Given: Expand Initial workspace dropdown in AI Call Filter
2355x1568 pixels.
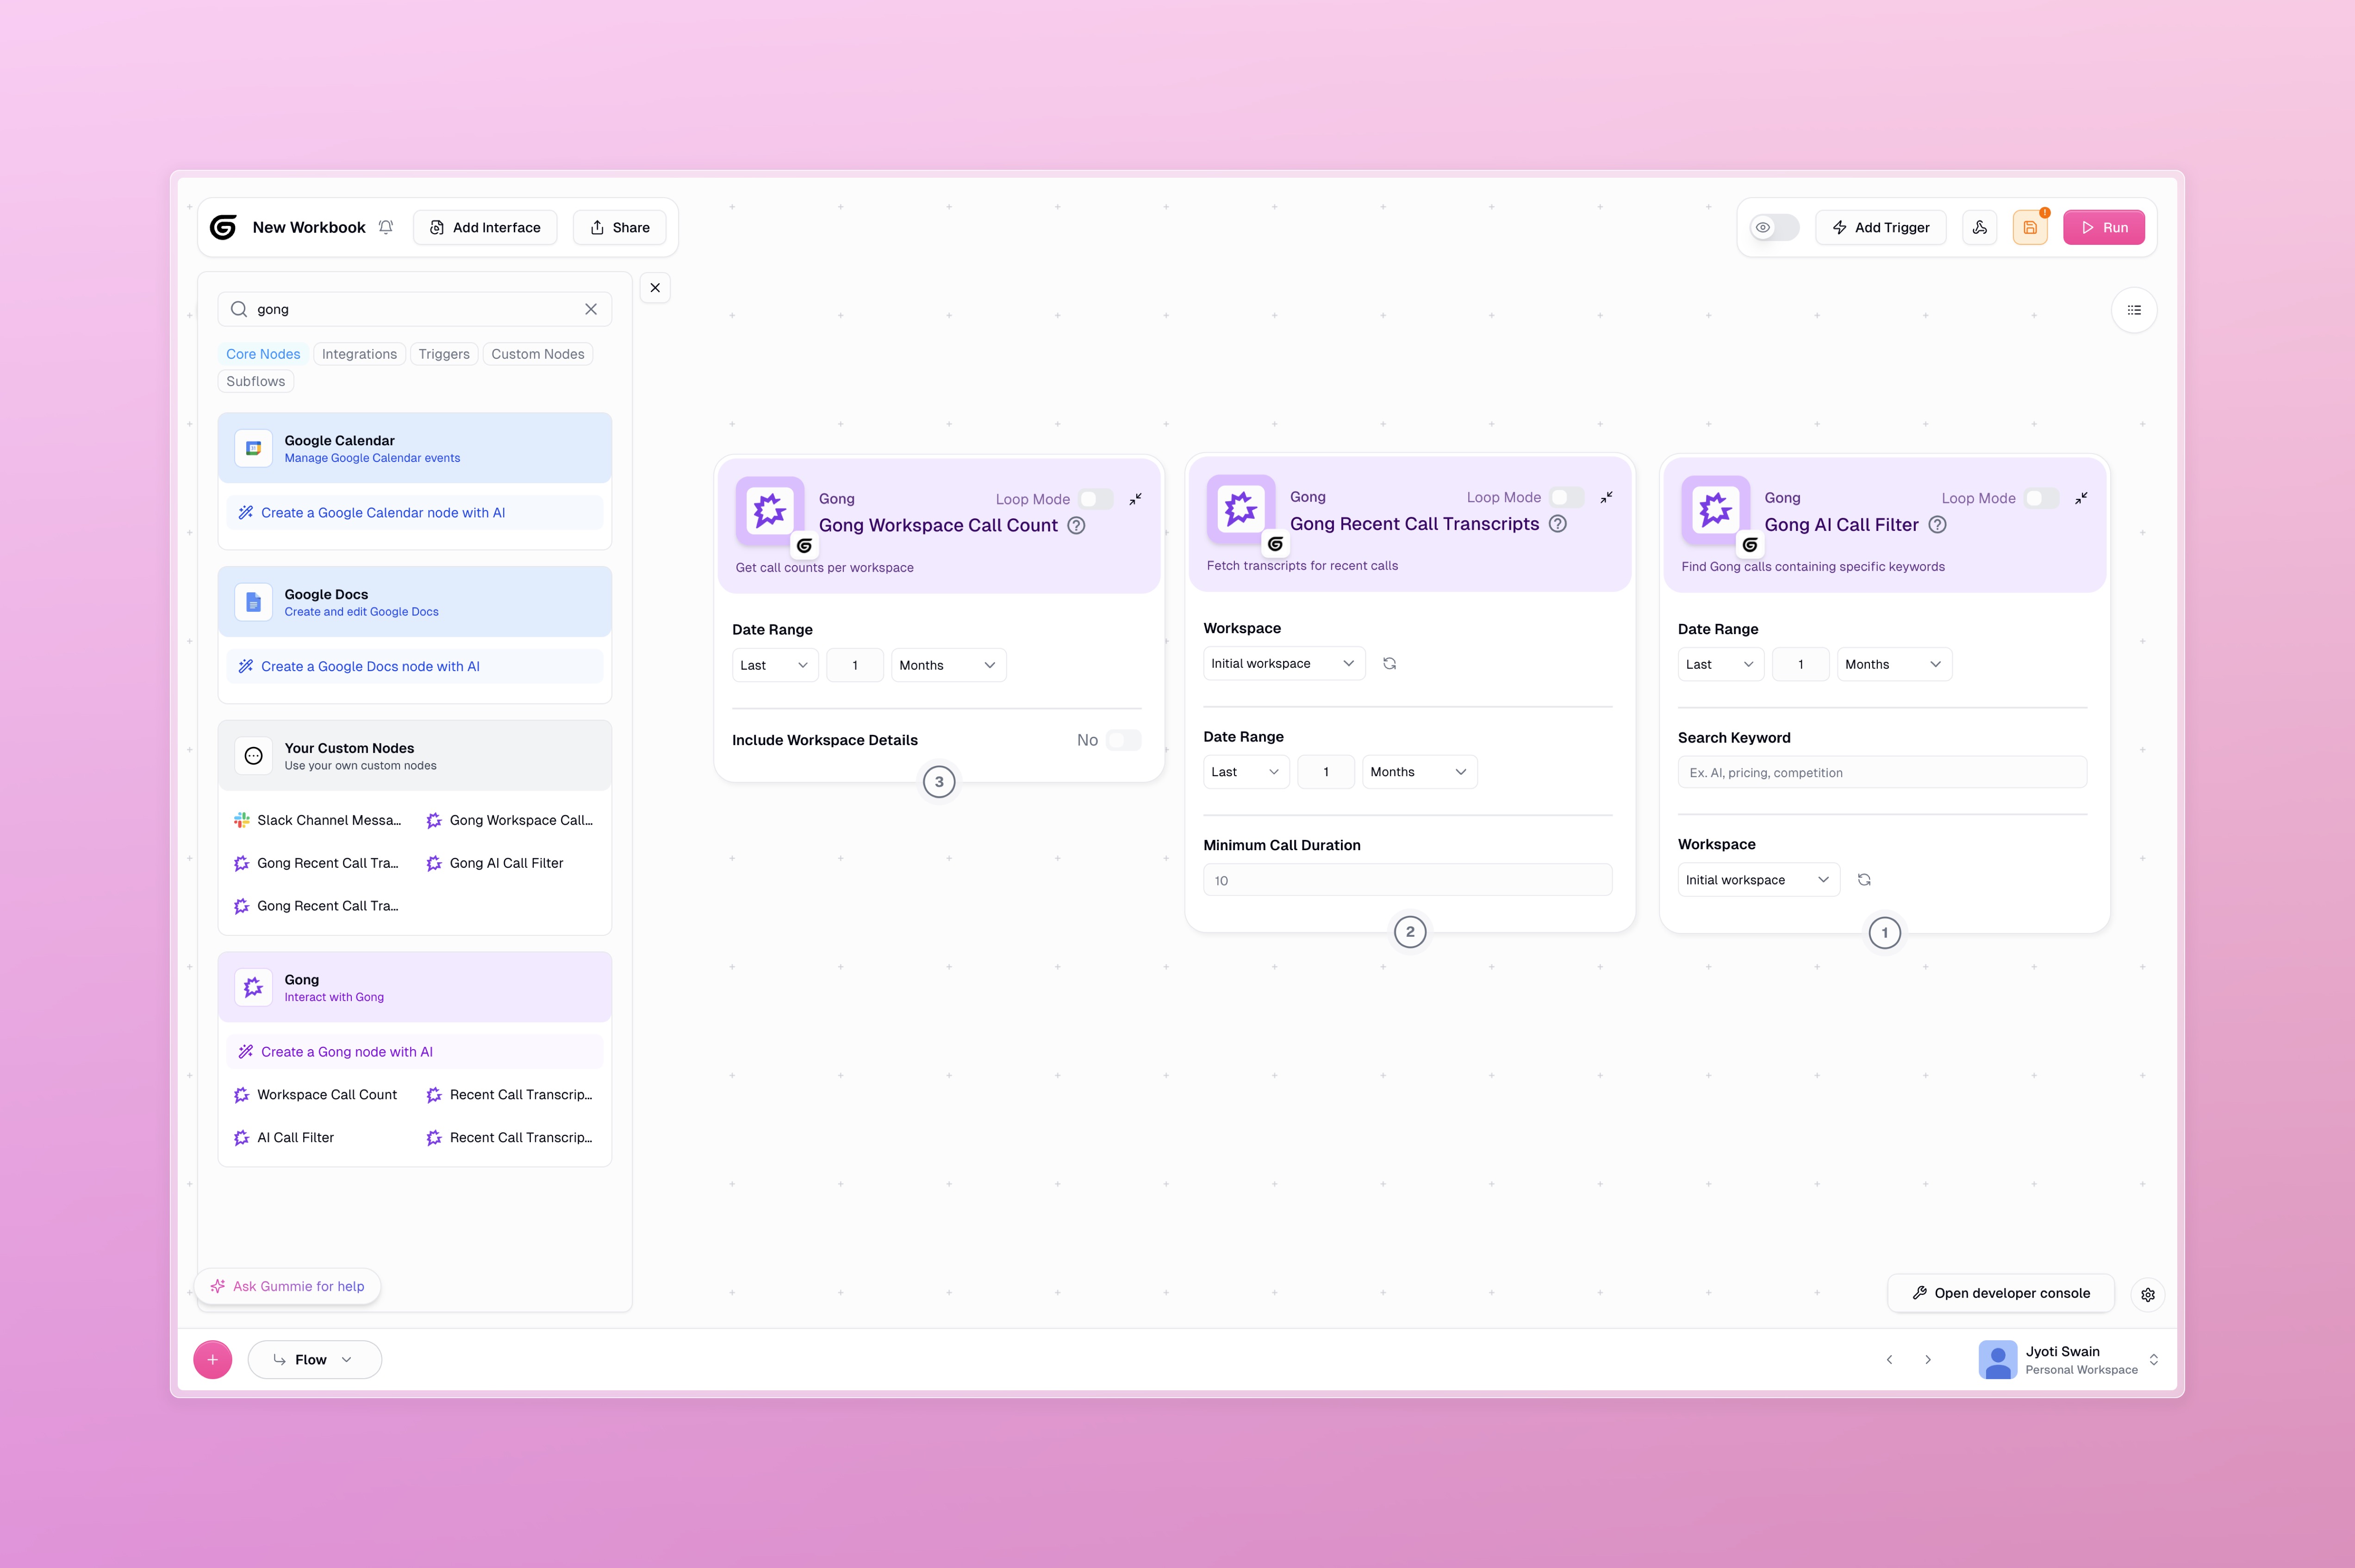Looking at the screenshot, I should tap(1756, 880).
